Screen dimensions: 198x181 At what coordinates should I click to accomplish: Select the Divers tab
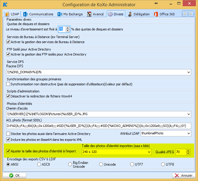pyautogui.click(x=116, y=14)
